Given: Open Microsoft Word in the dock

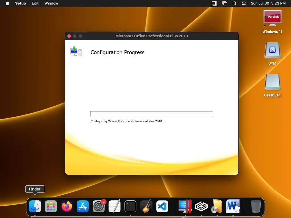Looking at the screenshot, I should coord(233,206).
